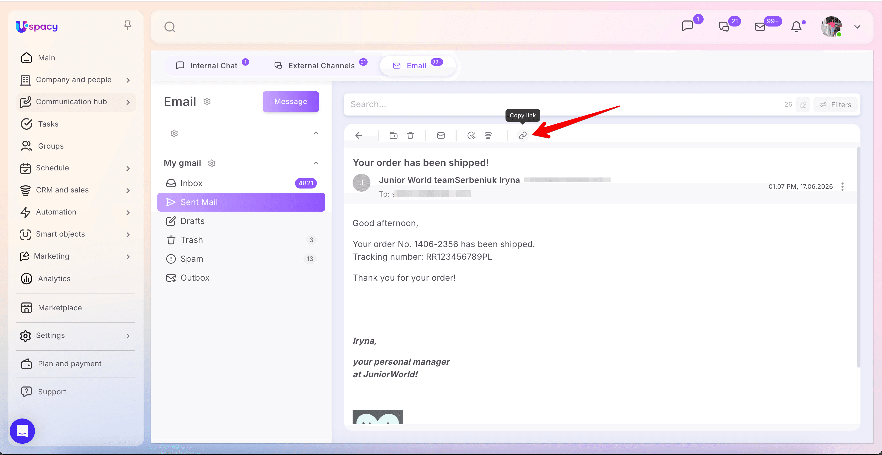Expand CRM and sales menu
882x455 pixels.
coord(76,190)
